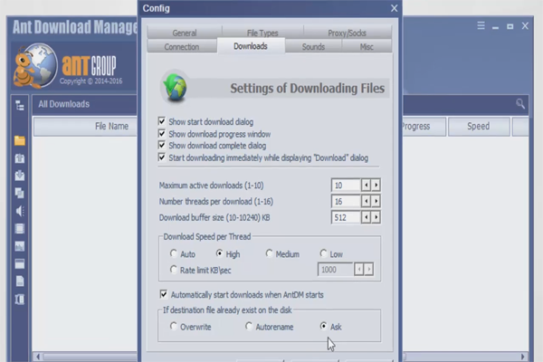Switch to the Sounds tab

point(313,46)
